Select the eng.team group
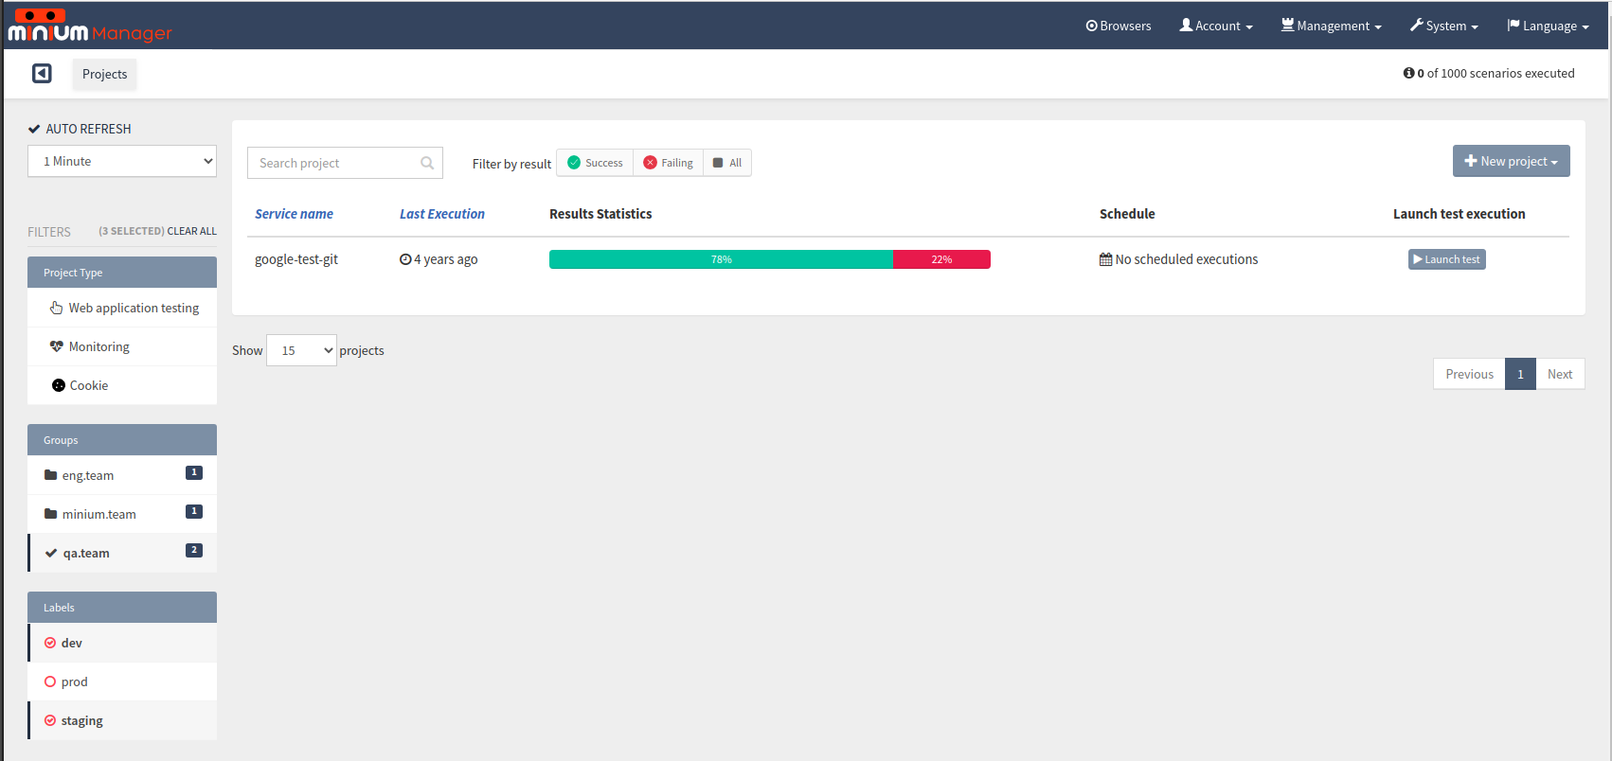 (122, 475)
